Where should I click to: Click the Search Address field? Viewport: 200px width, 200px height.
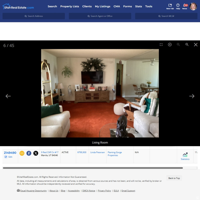tap(34, 16)
